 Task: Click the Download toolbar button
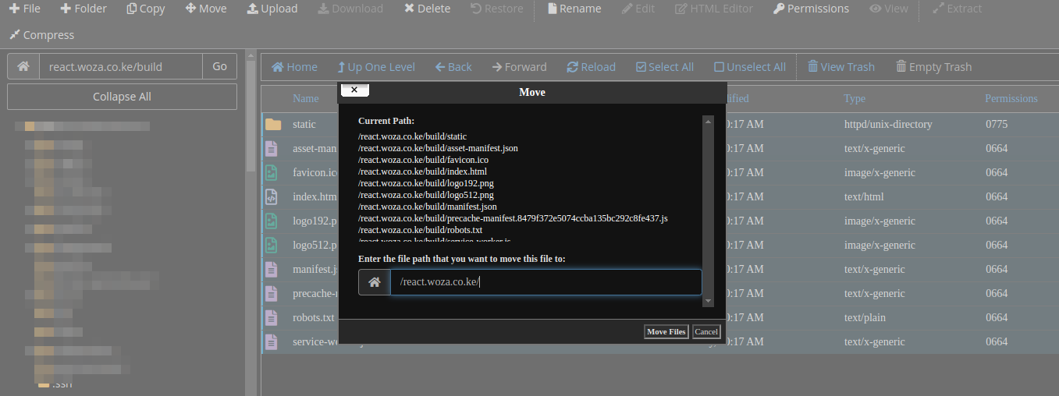350,9
